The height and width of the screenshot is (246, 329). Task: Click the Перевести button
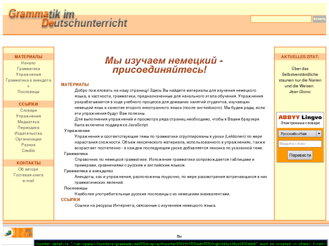tap(300, 155)
